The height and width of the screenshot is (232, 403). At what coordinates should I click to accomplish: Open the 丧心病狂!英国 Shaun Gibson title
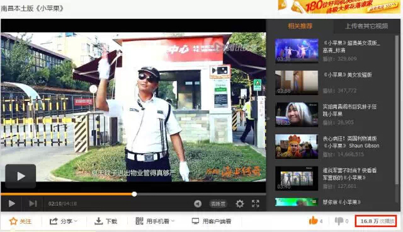351,142
